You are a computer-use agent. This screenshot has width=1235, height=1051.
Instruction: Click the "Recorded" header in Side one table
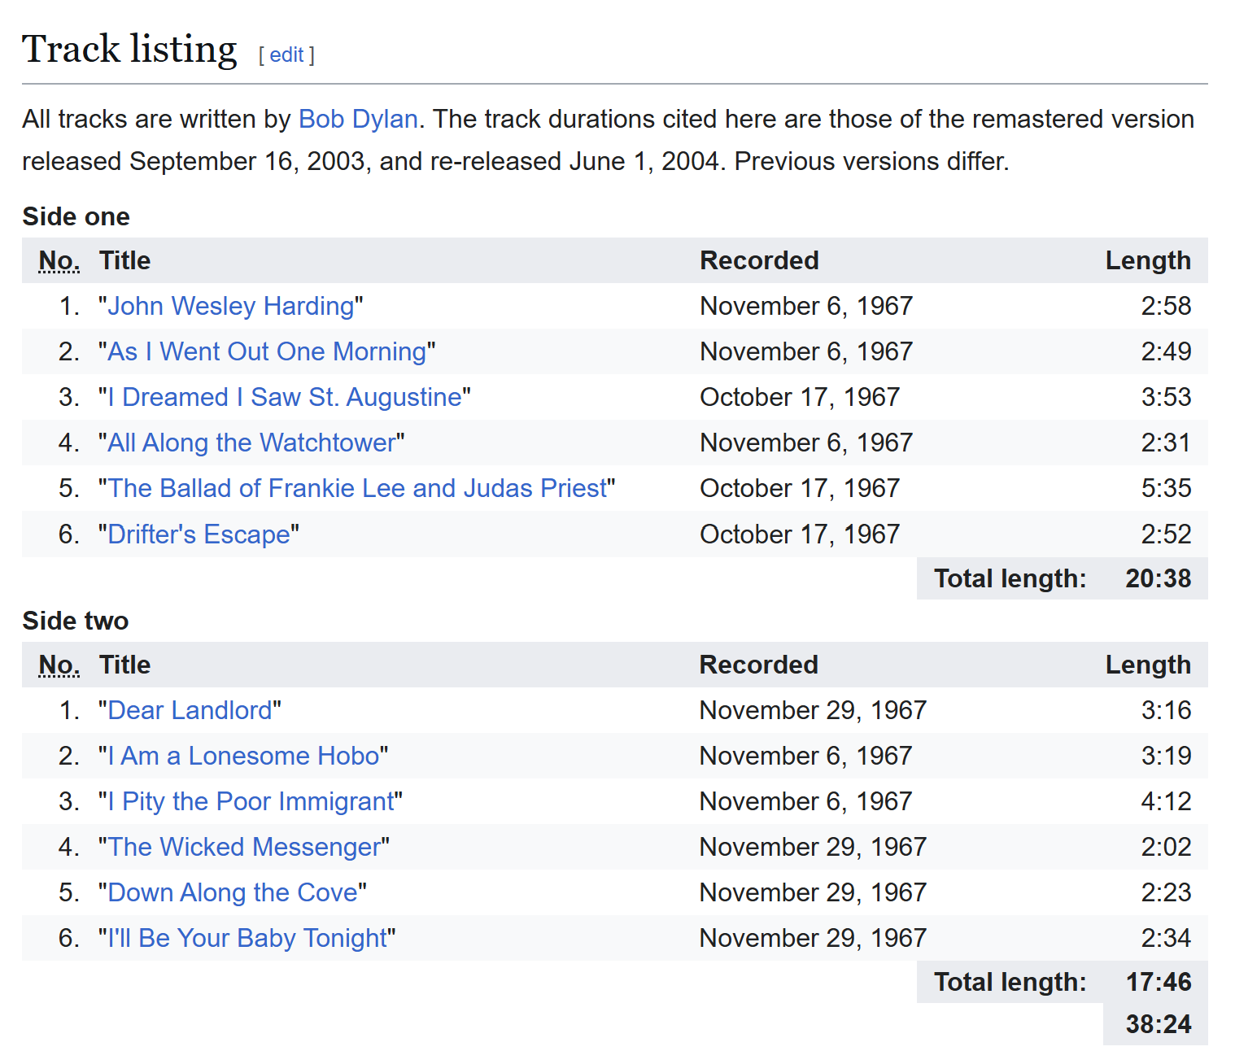click(759, 260)
